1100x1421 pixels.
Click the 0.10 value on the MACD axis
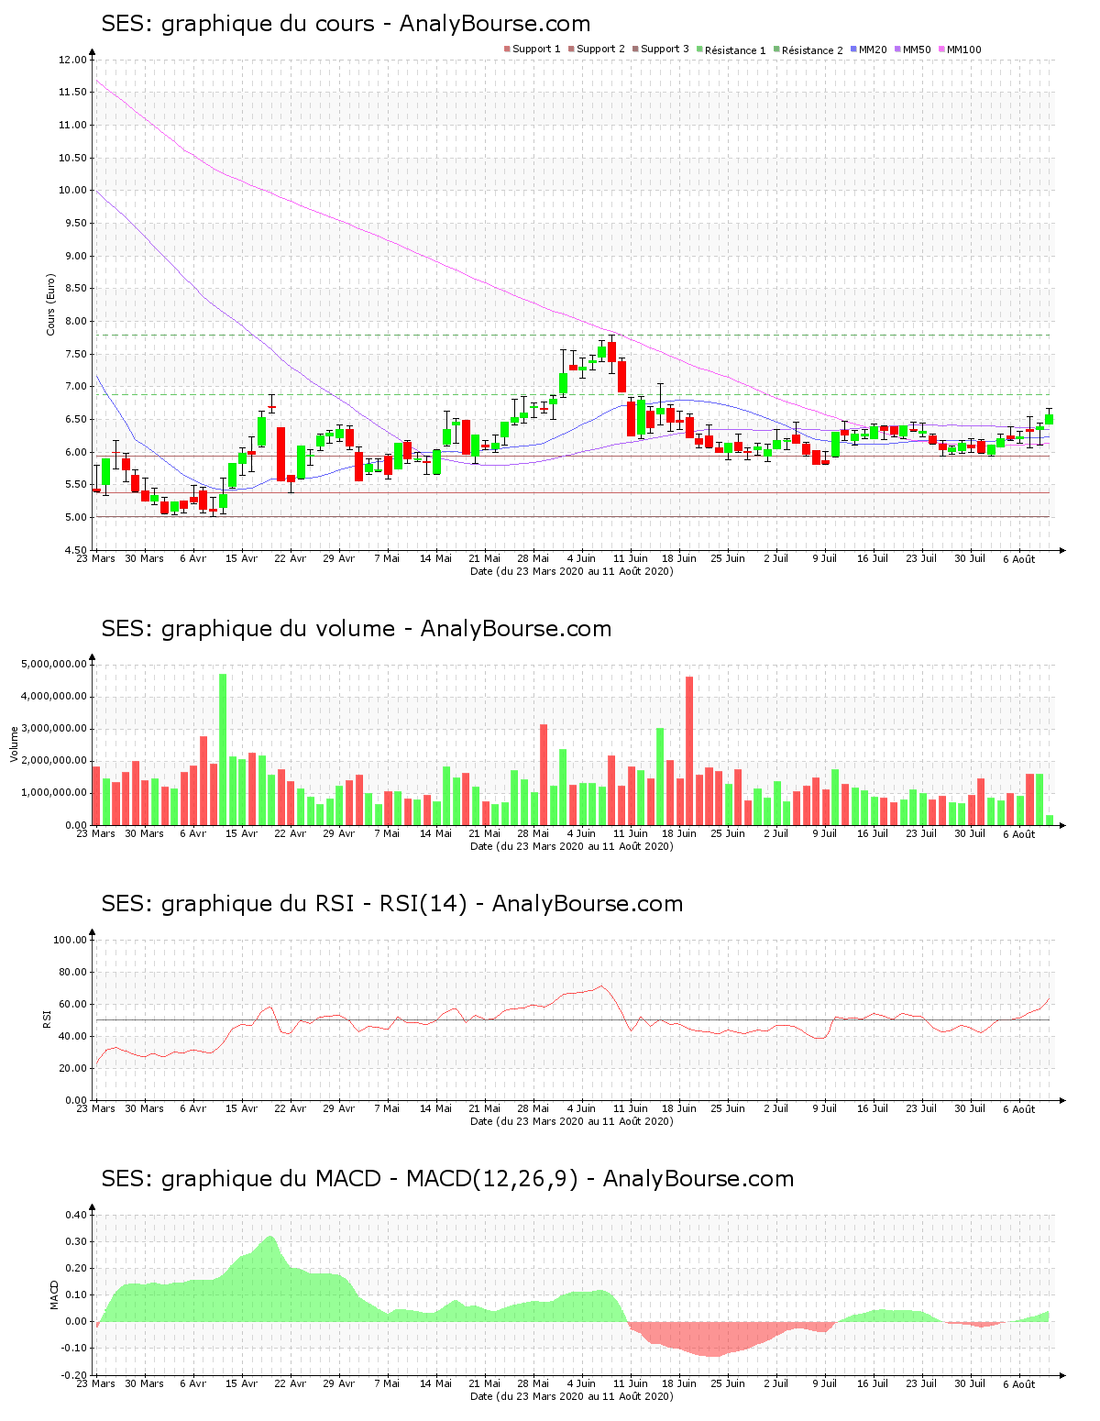pyautogui.click(x=75, y=1295)
